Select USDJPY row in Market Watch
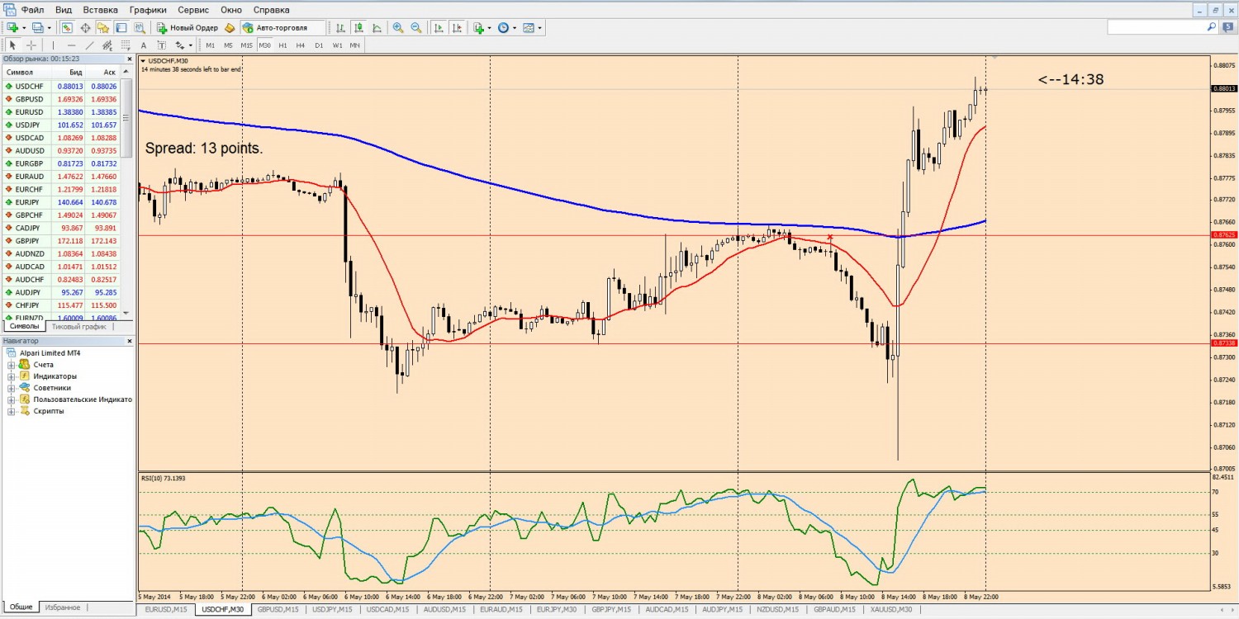 (x=60, y=125)
